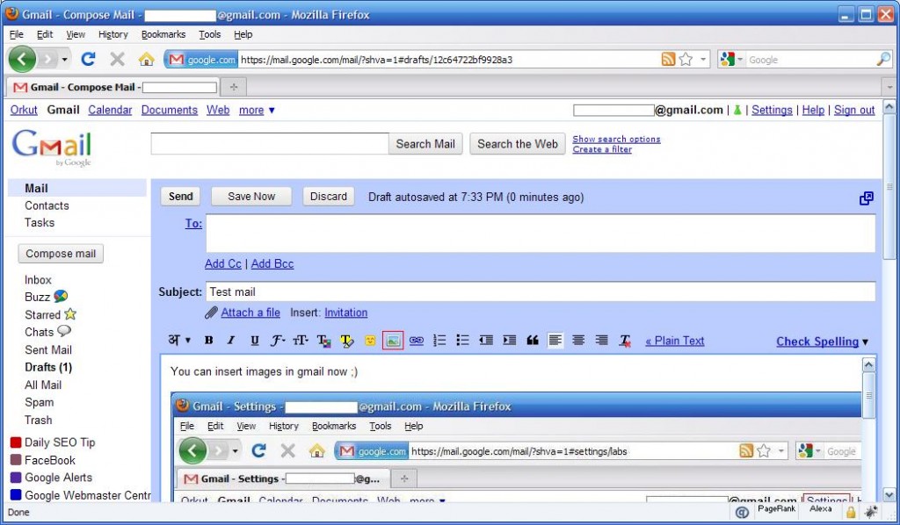
Task: Click the Gmail search mail input box
Action: point(270,144)
